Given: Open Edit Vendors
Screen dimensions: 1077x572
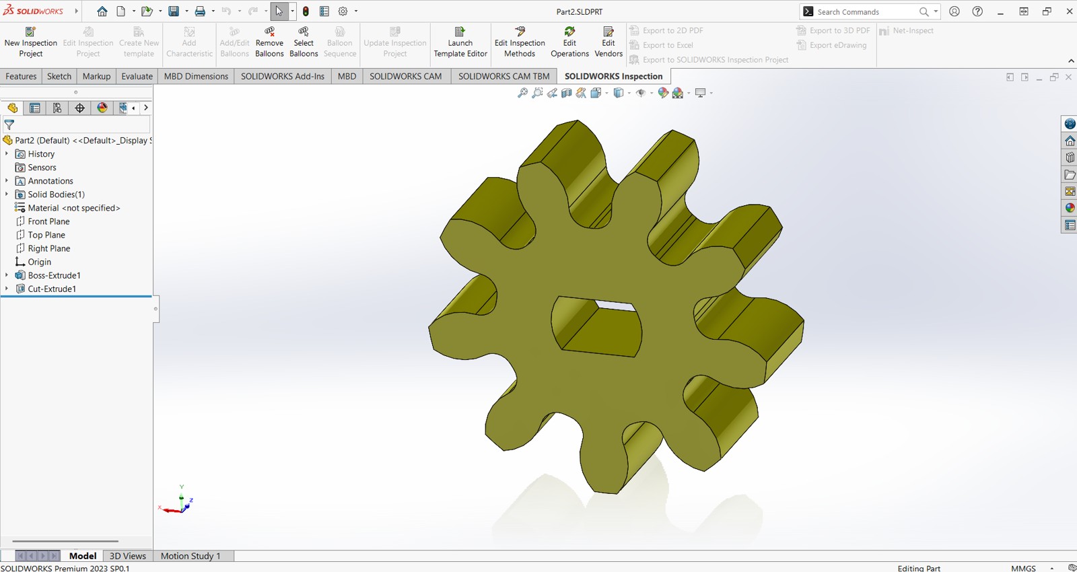Looking at the screenshot, I should point(609,42).
